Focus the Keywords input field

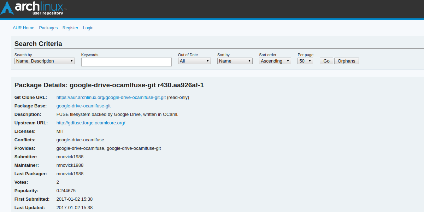(126, 62)
